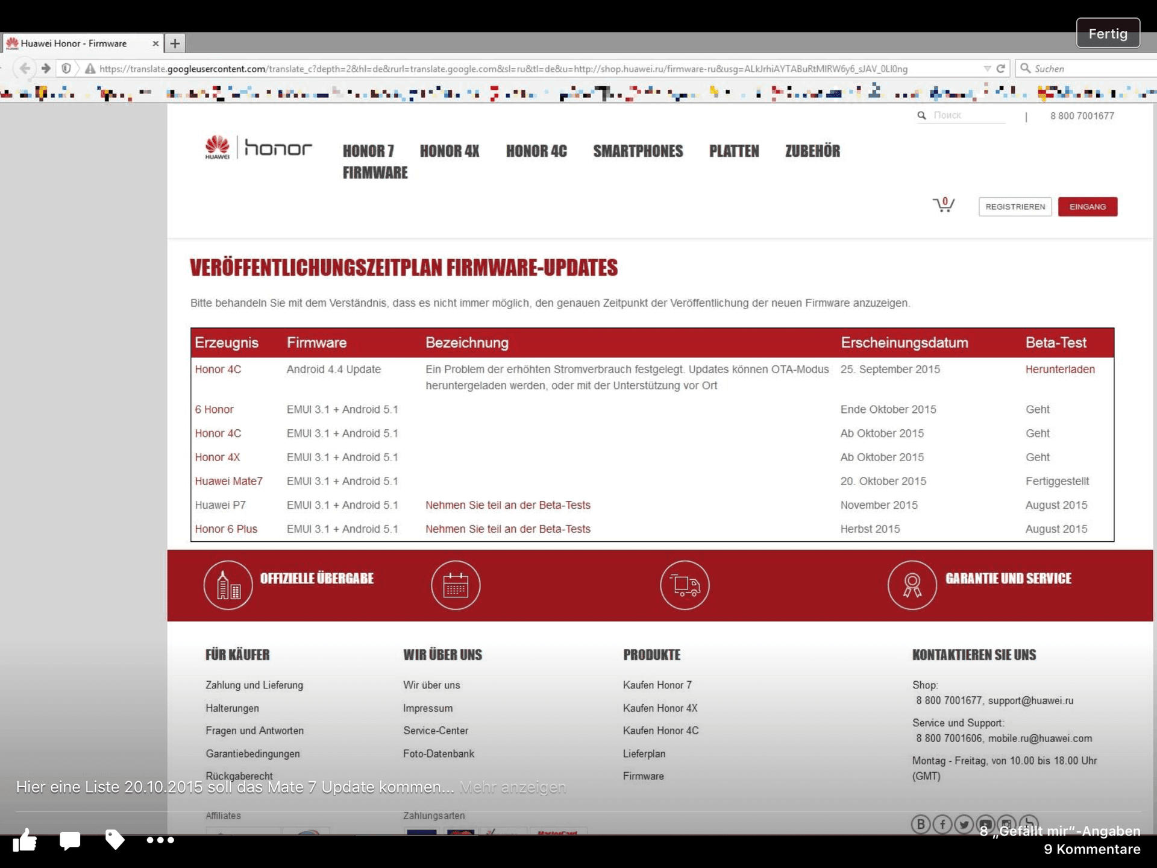
Task: Open the Huawei Mate7 product link
Action: coord(228,481)
